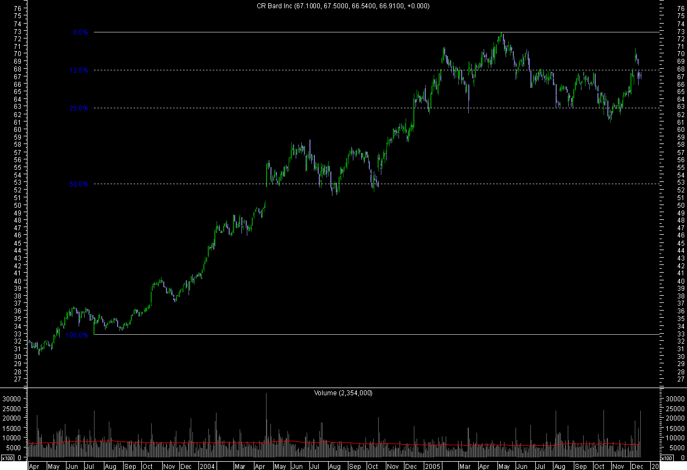Image resolution: width=687 pixels, height=470 pixels.
Task: Click the CR Bard Inc chart title
Action: coord(343,6)
